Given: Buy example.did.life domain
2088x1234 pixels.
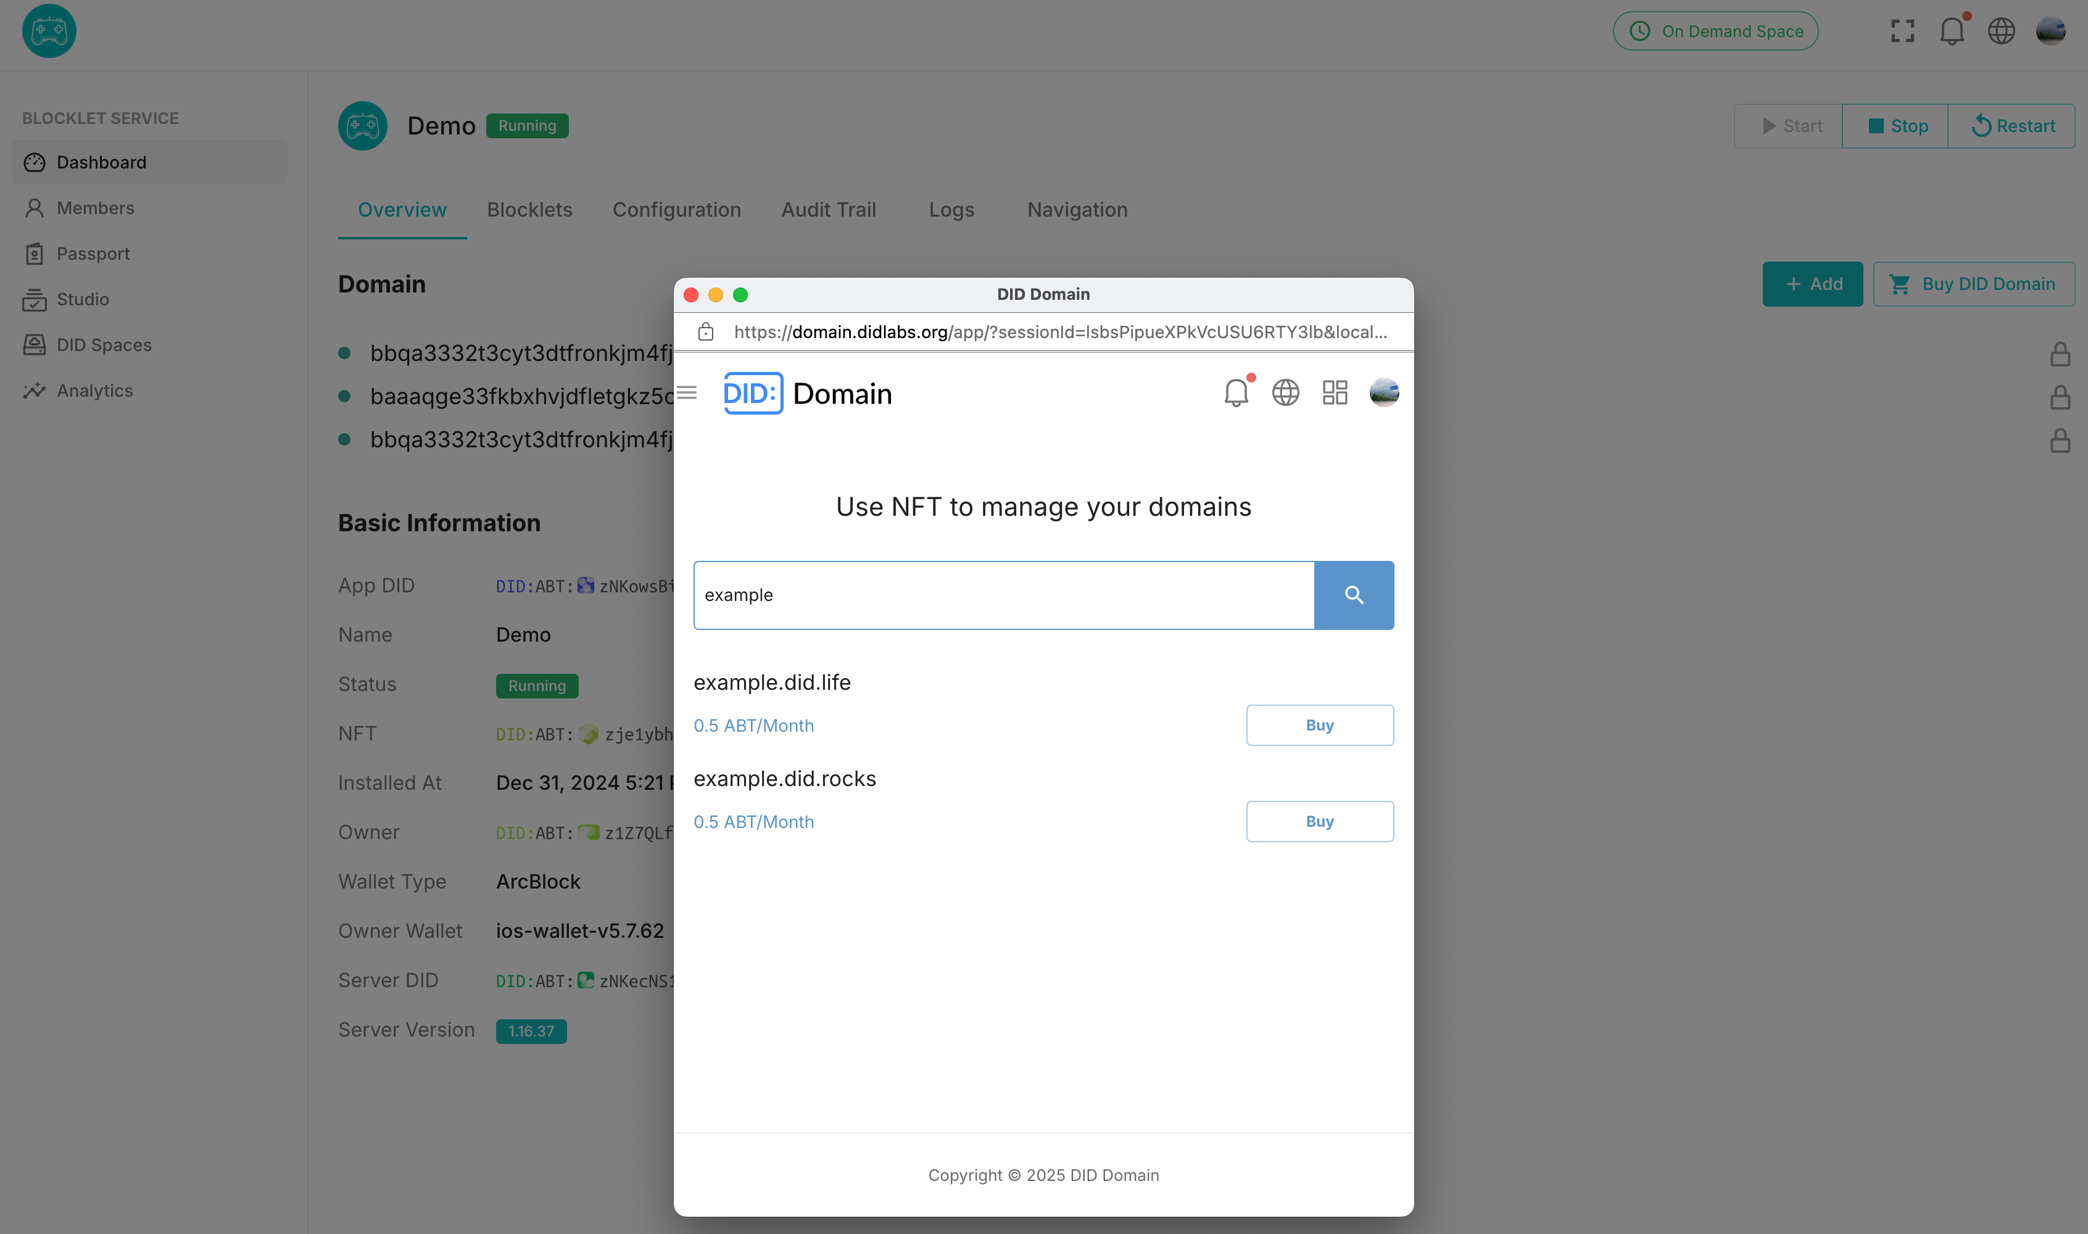Looking at the screenshot, I should (x=1319, y=725).
